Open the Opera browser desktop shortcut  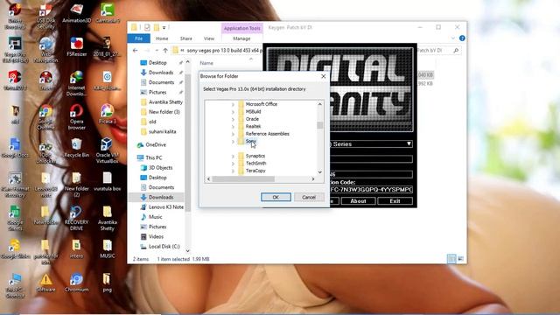tap(76, 117)
